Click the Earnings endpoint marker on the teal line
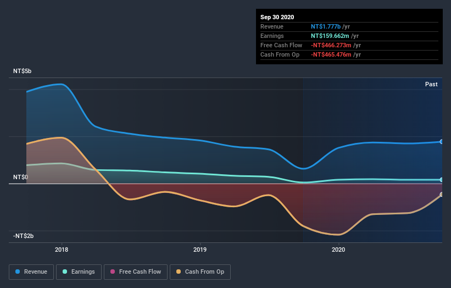The width and height of the screenshot is (451, 288). (x=442, y=180)
